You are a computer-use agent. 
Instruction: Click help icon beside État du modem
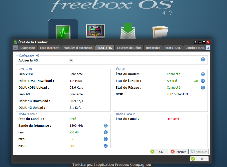pyautogui.click(x=203, y=74)
